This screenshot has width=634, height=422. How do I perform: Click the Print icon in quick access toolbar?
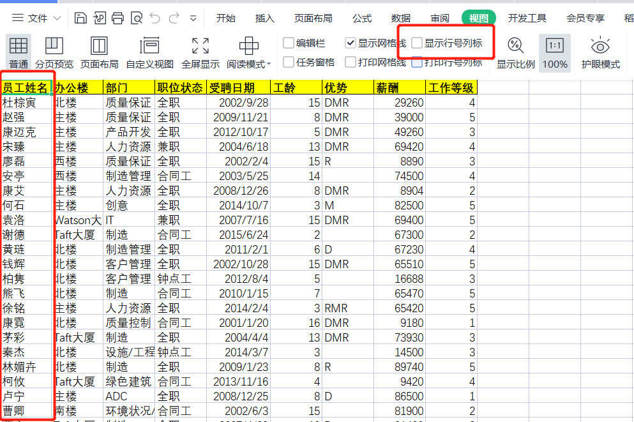point(117,18)
